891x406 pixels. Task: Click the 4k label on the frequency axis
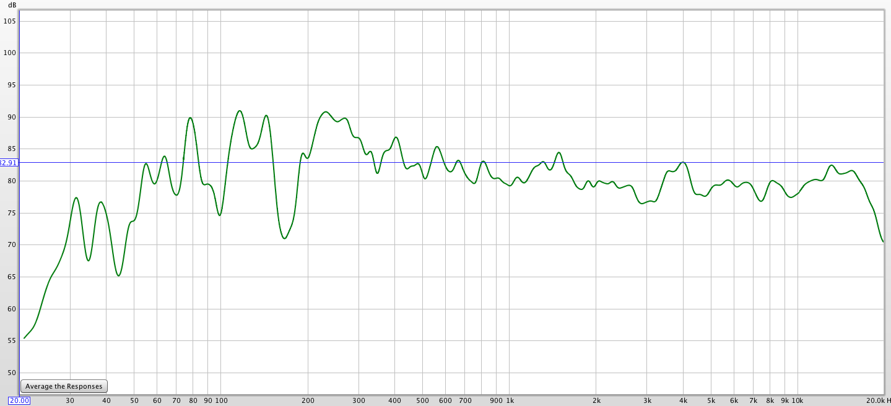pos(684,400)
